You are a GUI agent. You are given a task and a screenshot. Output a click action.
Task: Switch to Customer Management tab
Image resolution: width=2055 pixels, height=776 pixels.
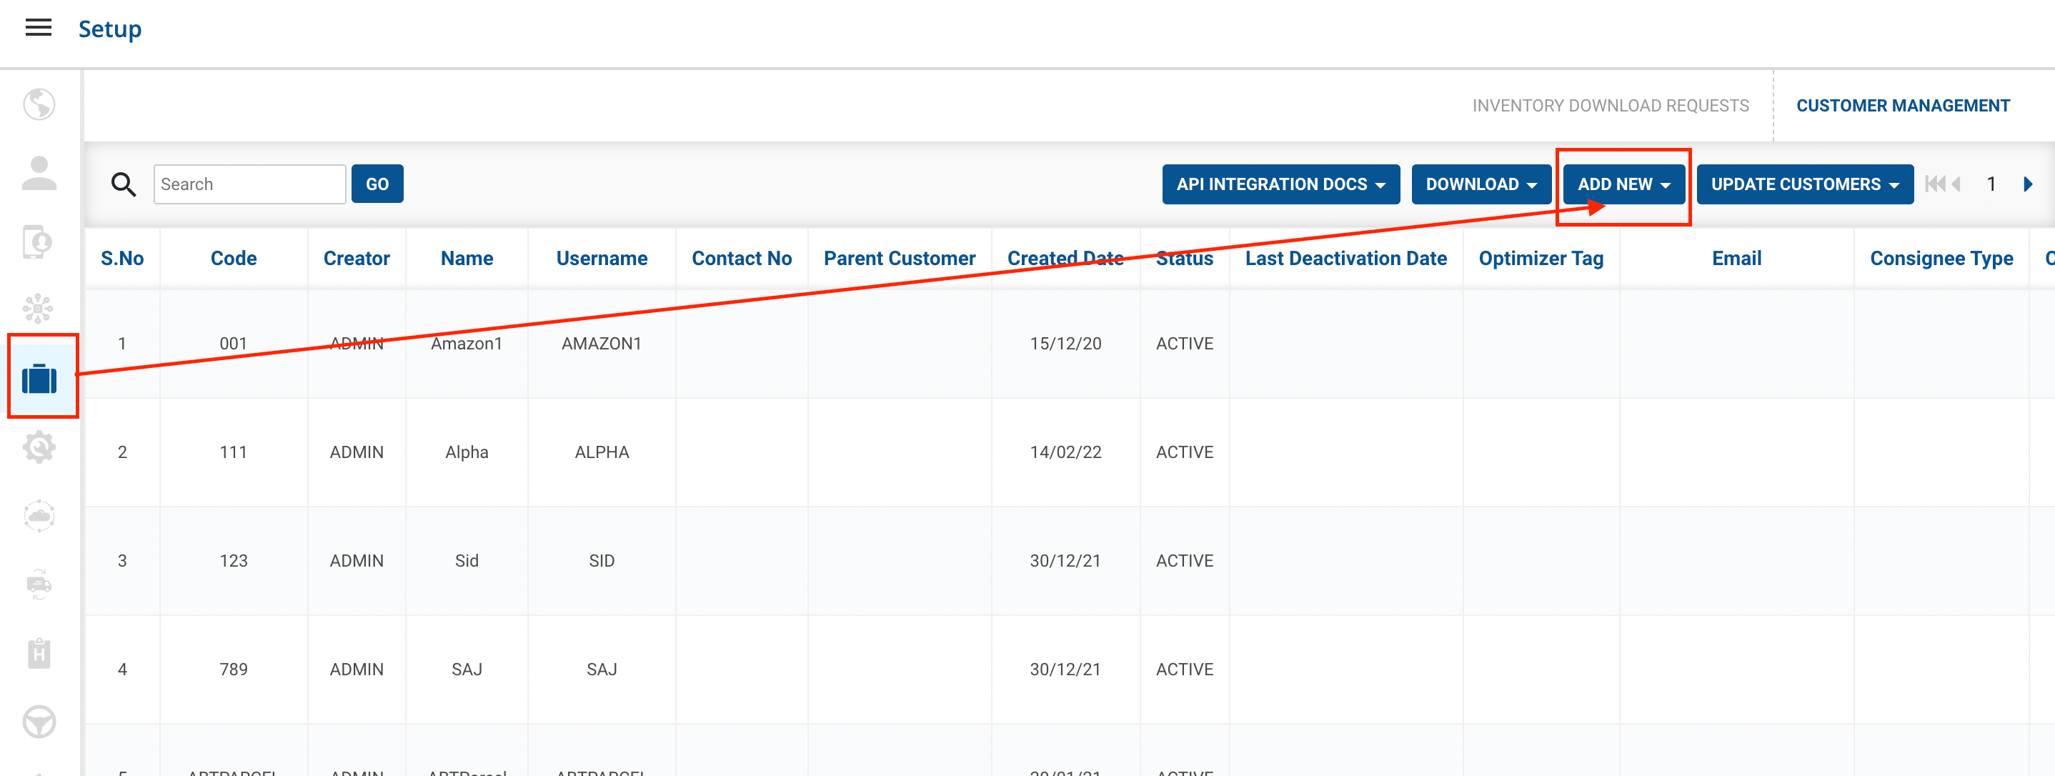(x=1902, y=106)
